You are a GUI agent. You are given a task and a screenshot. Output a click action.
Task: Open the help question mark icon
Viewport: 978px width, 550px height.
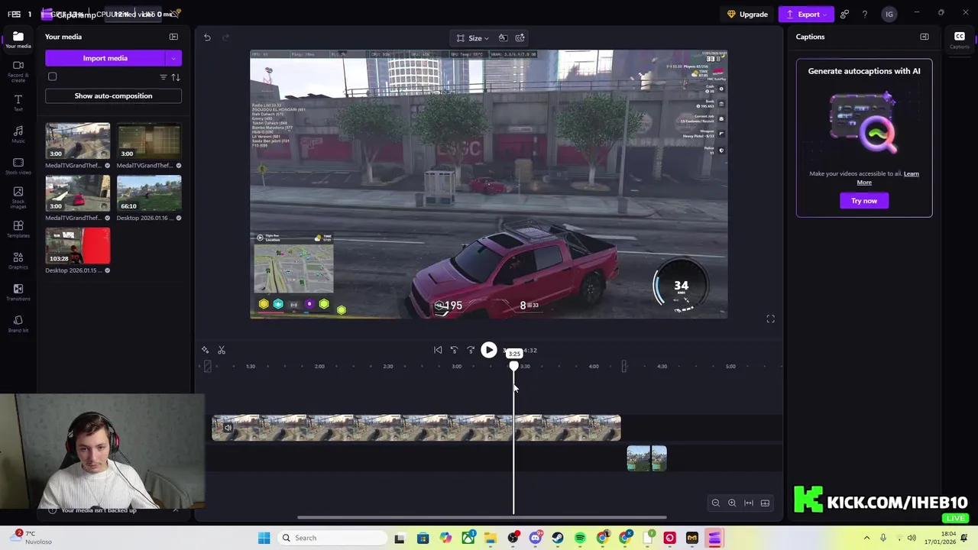tap(865, 14)
